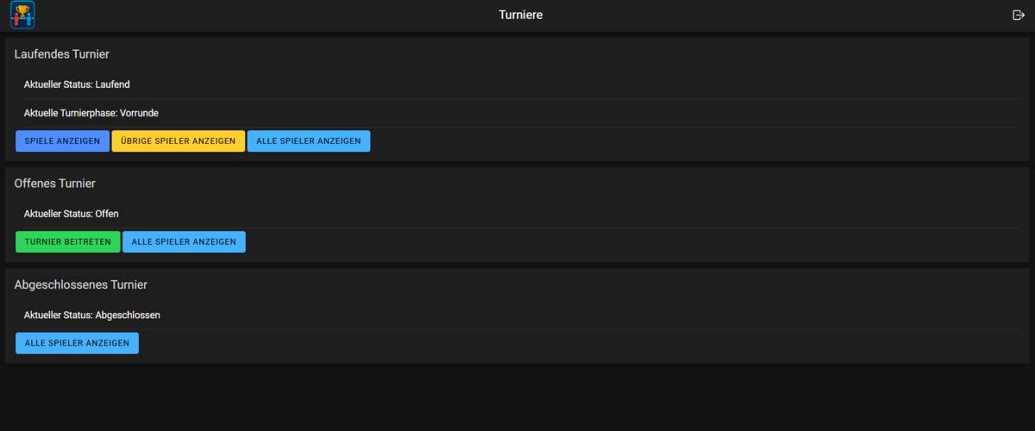
Task: Click the empty page background below the cards
Action: (517, 398)
